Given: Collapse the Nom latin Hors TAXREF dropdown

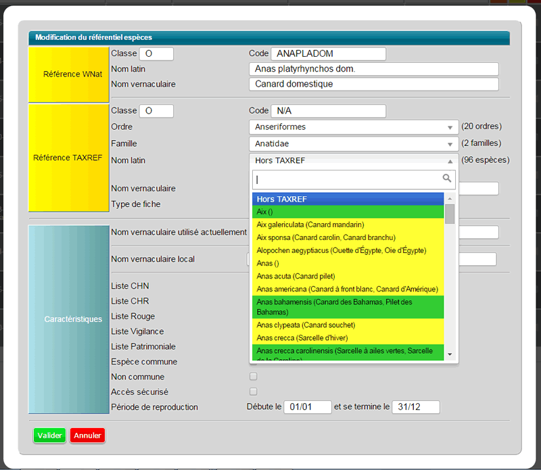Looking at the screenshot, I should click(x=354, y=160).
